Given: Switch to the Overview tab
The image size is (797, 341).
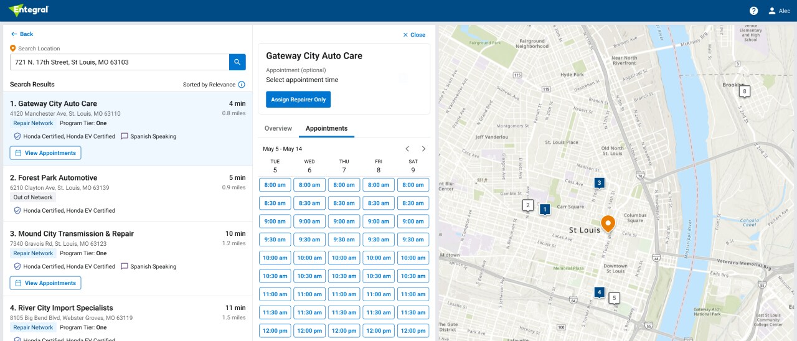Looking at the screenshot, I should click(x=278, y=128).
